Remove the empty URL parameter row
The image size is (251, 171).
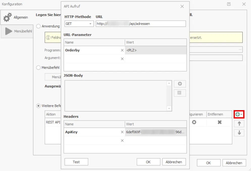(x=122, y=59)
